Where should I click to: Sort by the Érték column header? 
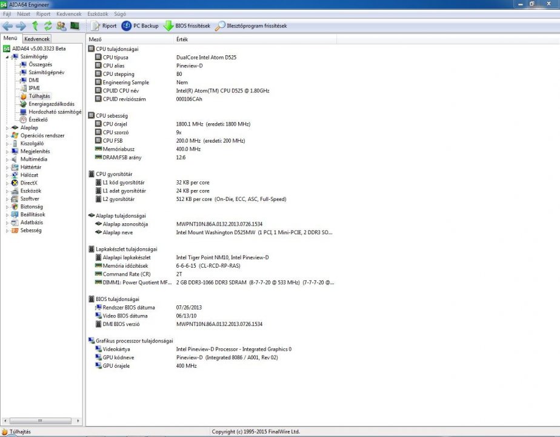(255, 39)
